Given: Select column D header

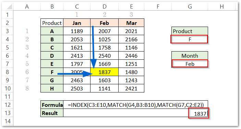Looking at the screenshot, I should pos(105,6).
